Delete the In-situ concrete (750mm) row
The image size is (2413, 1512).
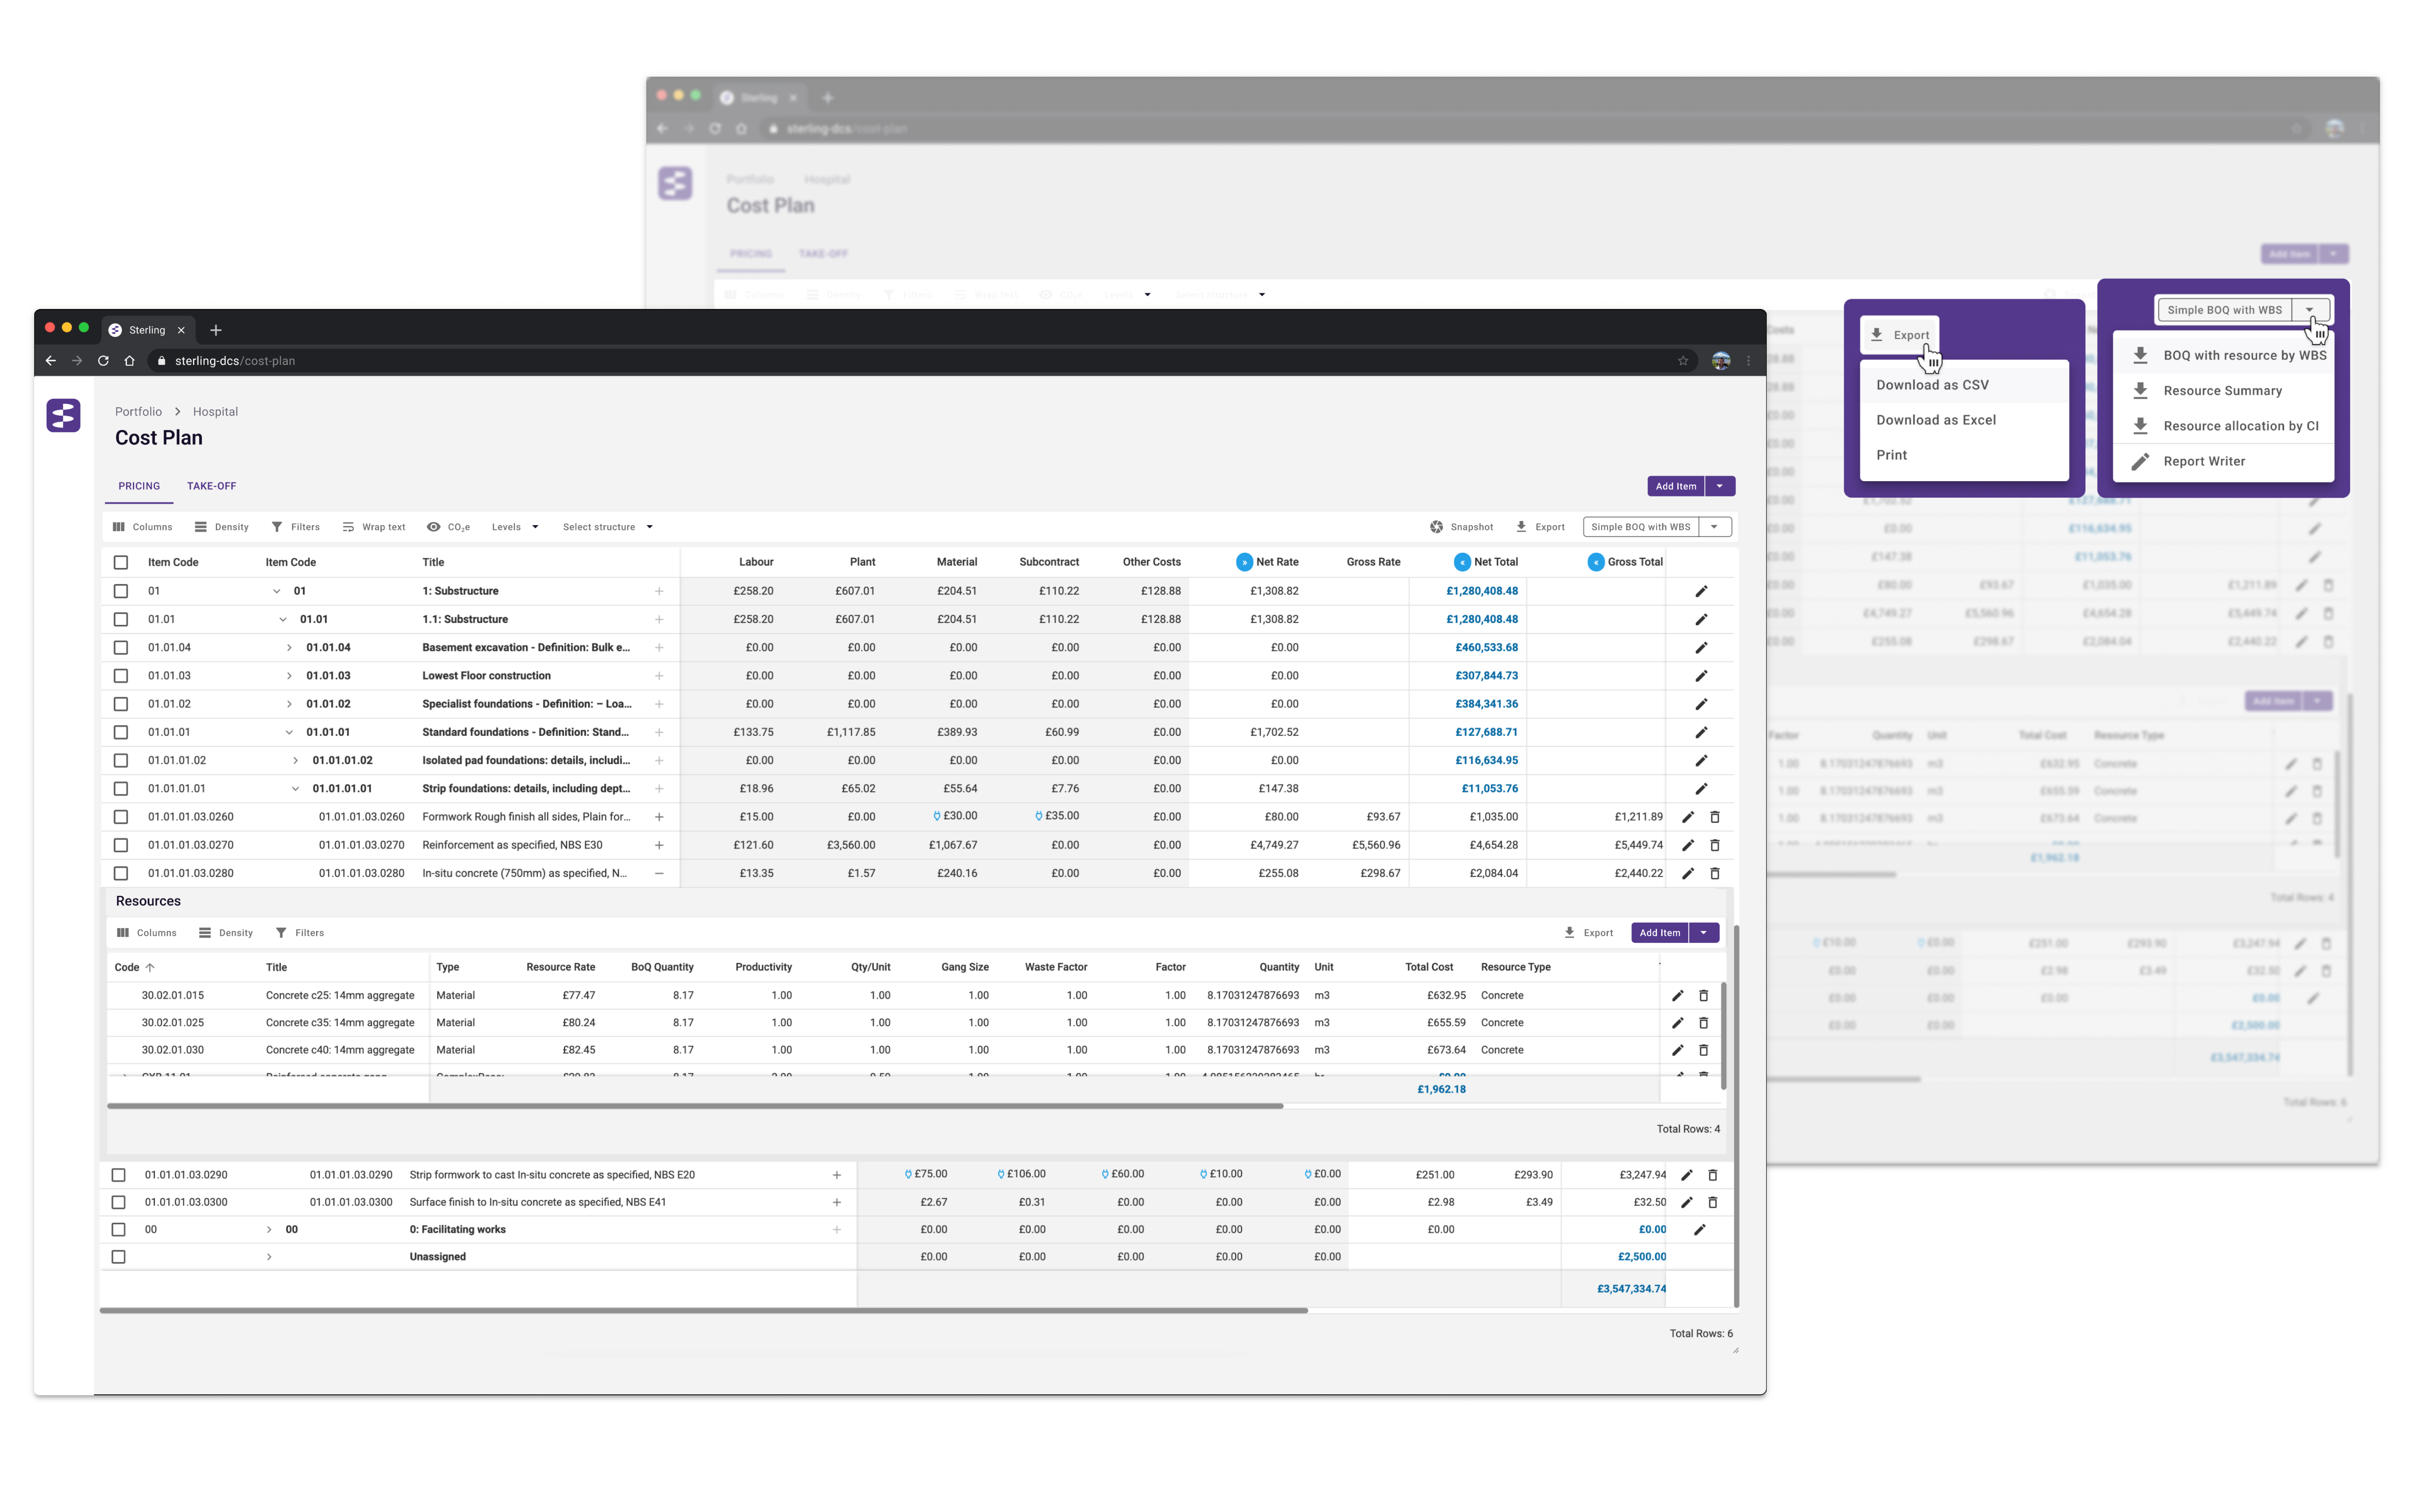pos(1715,873)
